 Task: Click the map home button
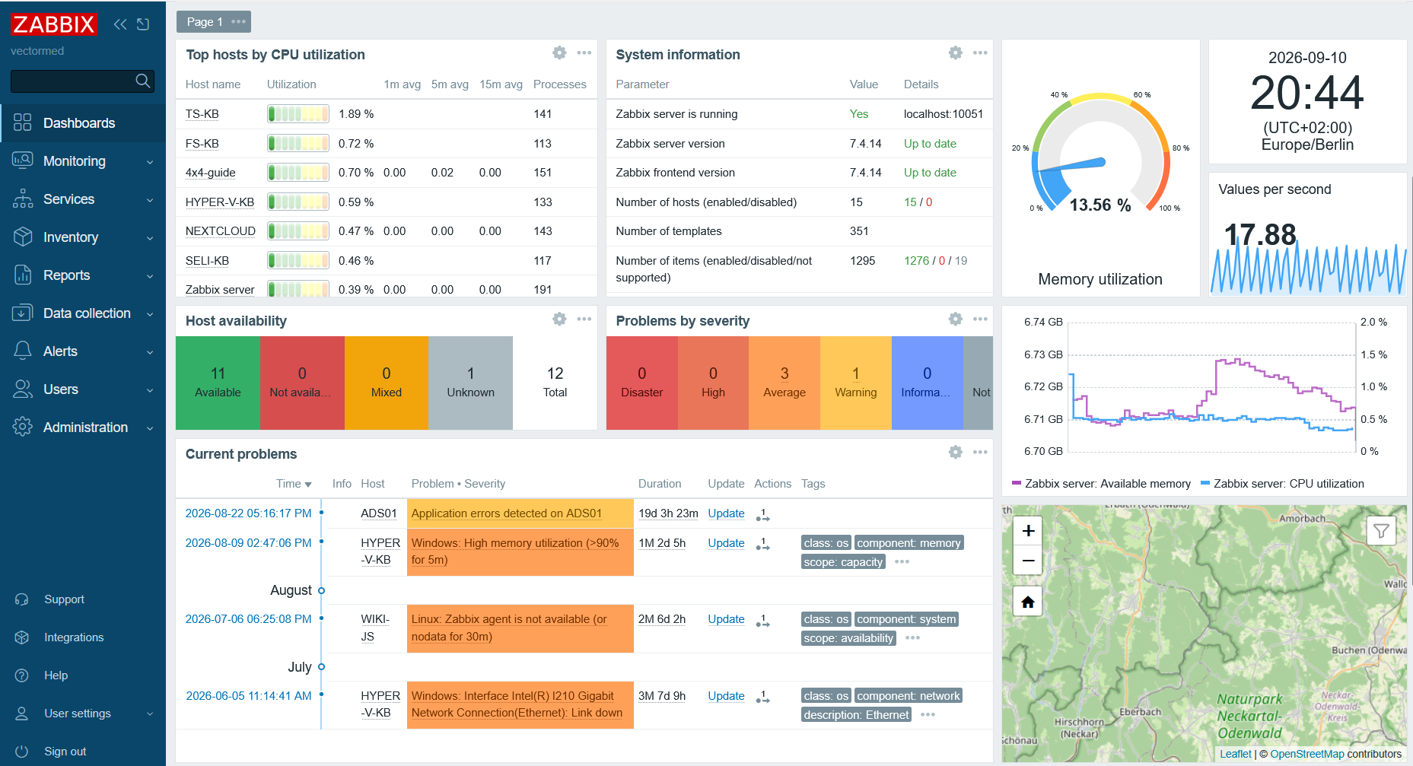pyautogui.click(x=1029, y=602)
